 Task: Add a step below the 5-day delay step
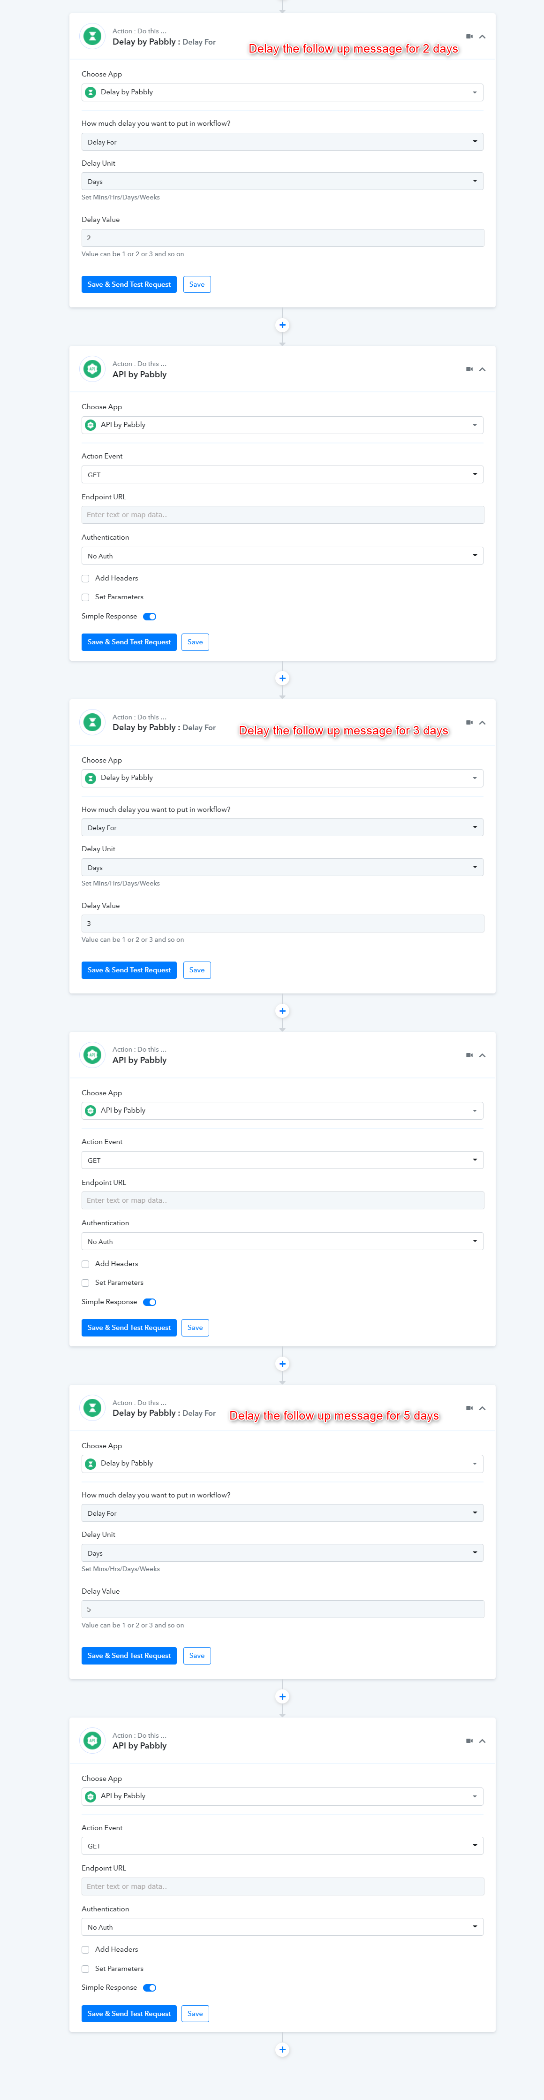(283, 1696)
